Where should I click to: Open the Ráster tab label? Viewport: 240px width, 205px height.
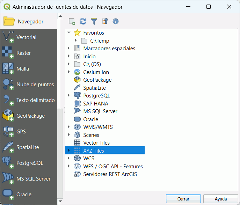(x=24, y=53)
